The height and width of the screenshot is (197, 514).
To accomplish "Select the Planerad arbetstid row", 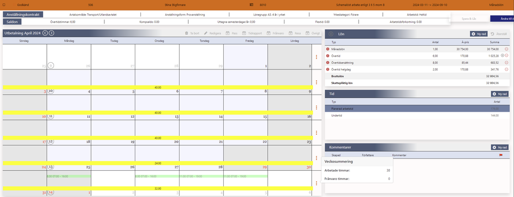I will [x=417, y=109].
